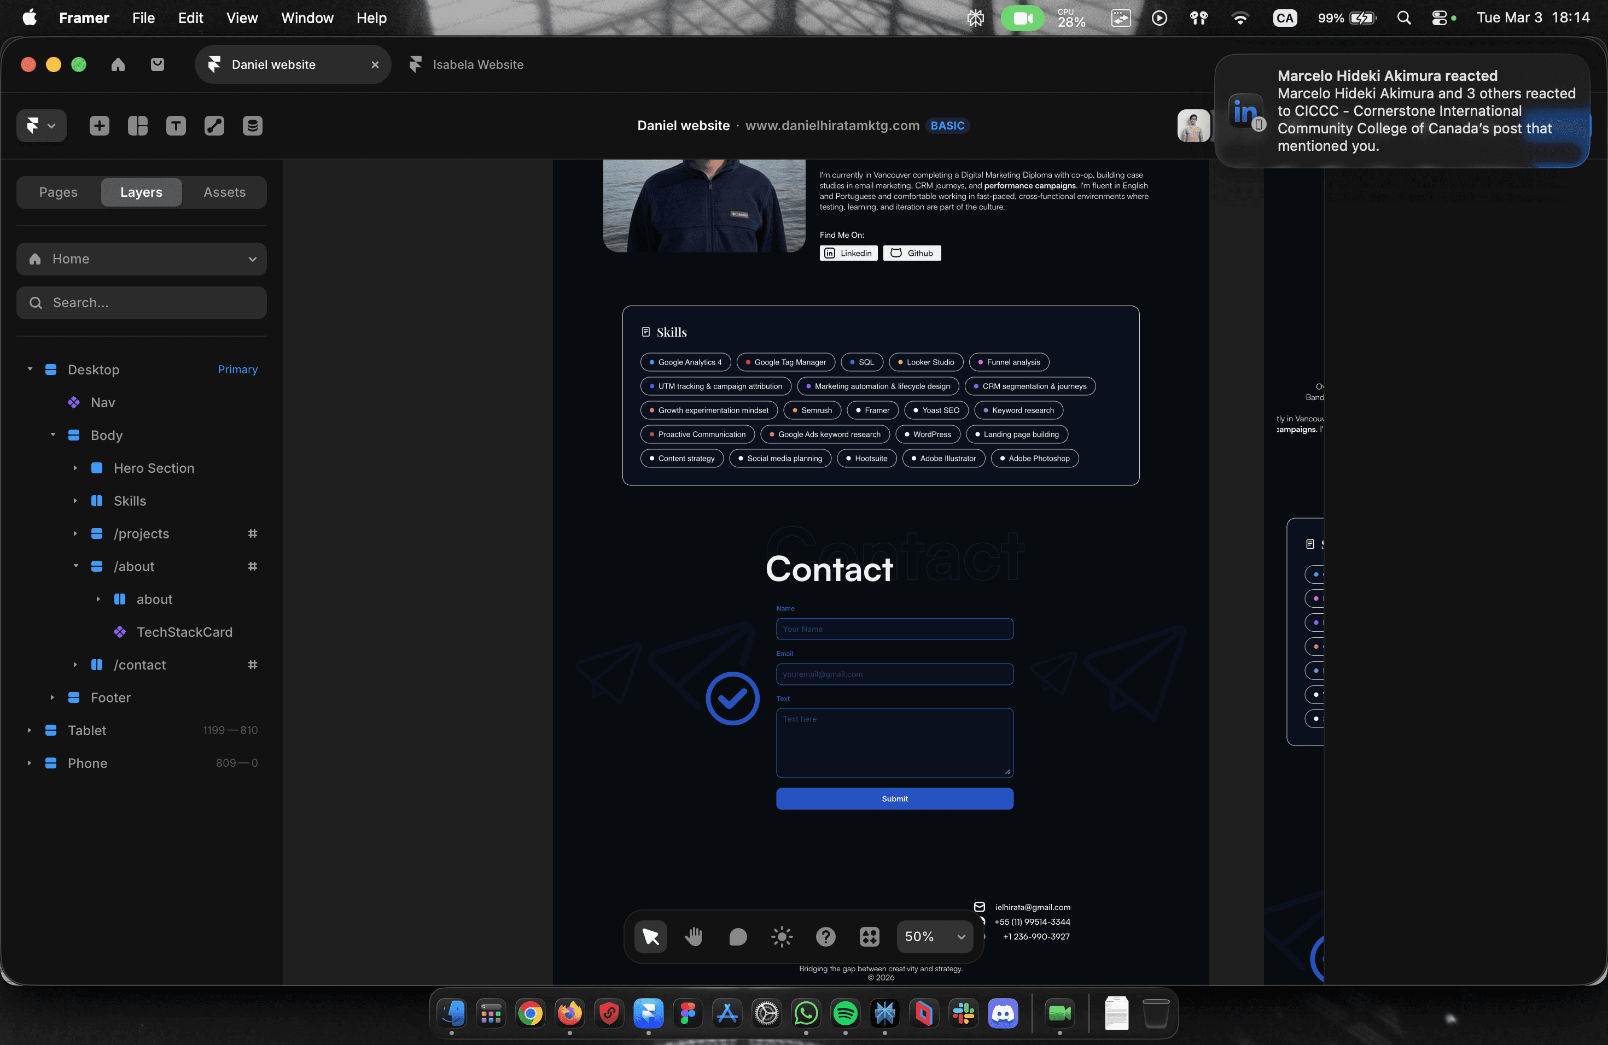Click the help question mark icon
Screen dimensions: 1608x1045
(x=826, y=936)
